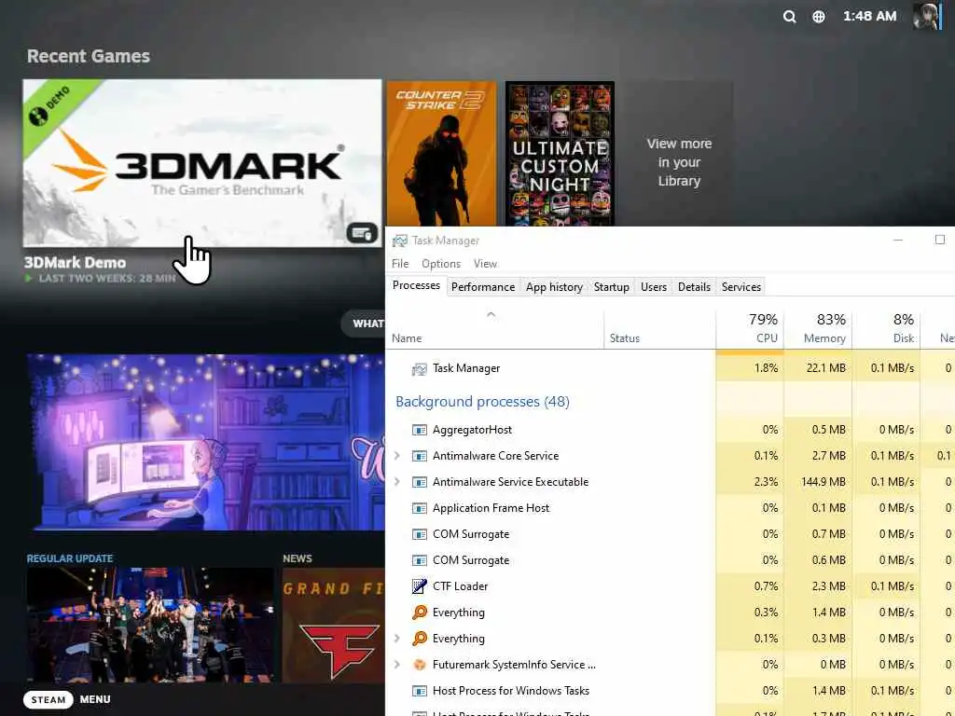Screen dimensions: 955x716
Task: Click the CTF Loader pen icon
Action: click(x=419, y=586)
